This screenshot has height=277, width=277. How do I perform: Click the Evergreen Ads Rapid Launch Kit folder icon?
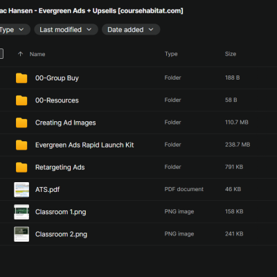[21, 145]
